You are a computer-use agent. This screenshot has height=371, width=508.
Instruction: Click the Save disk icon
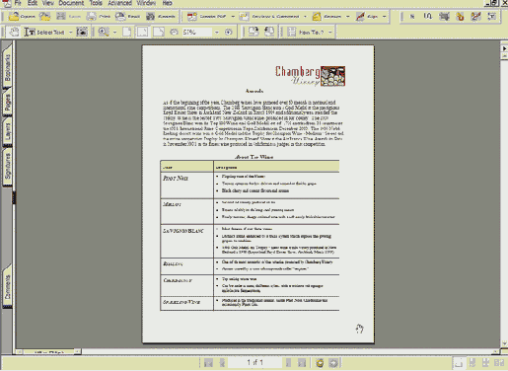[61, 16]
